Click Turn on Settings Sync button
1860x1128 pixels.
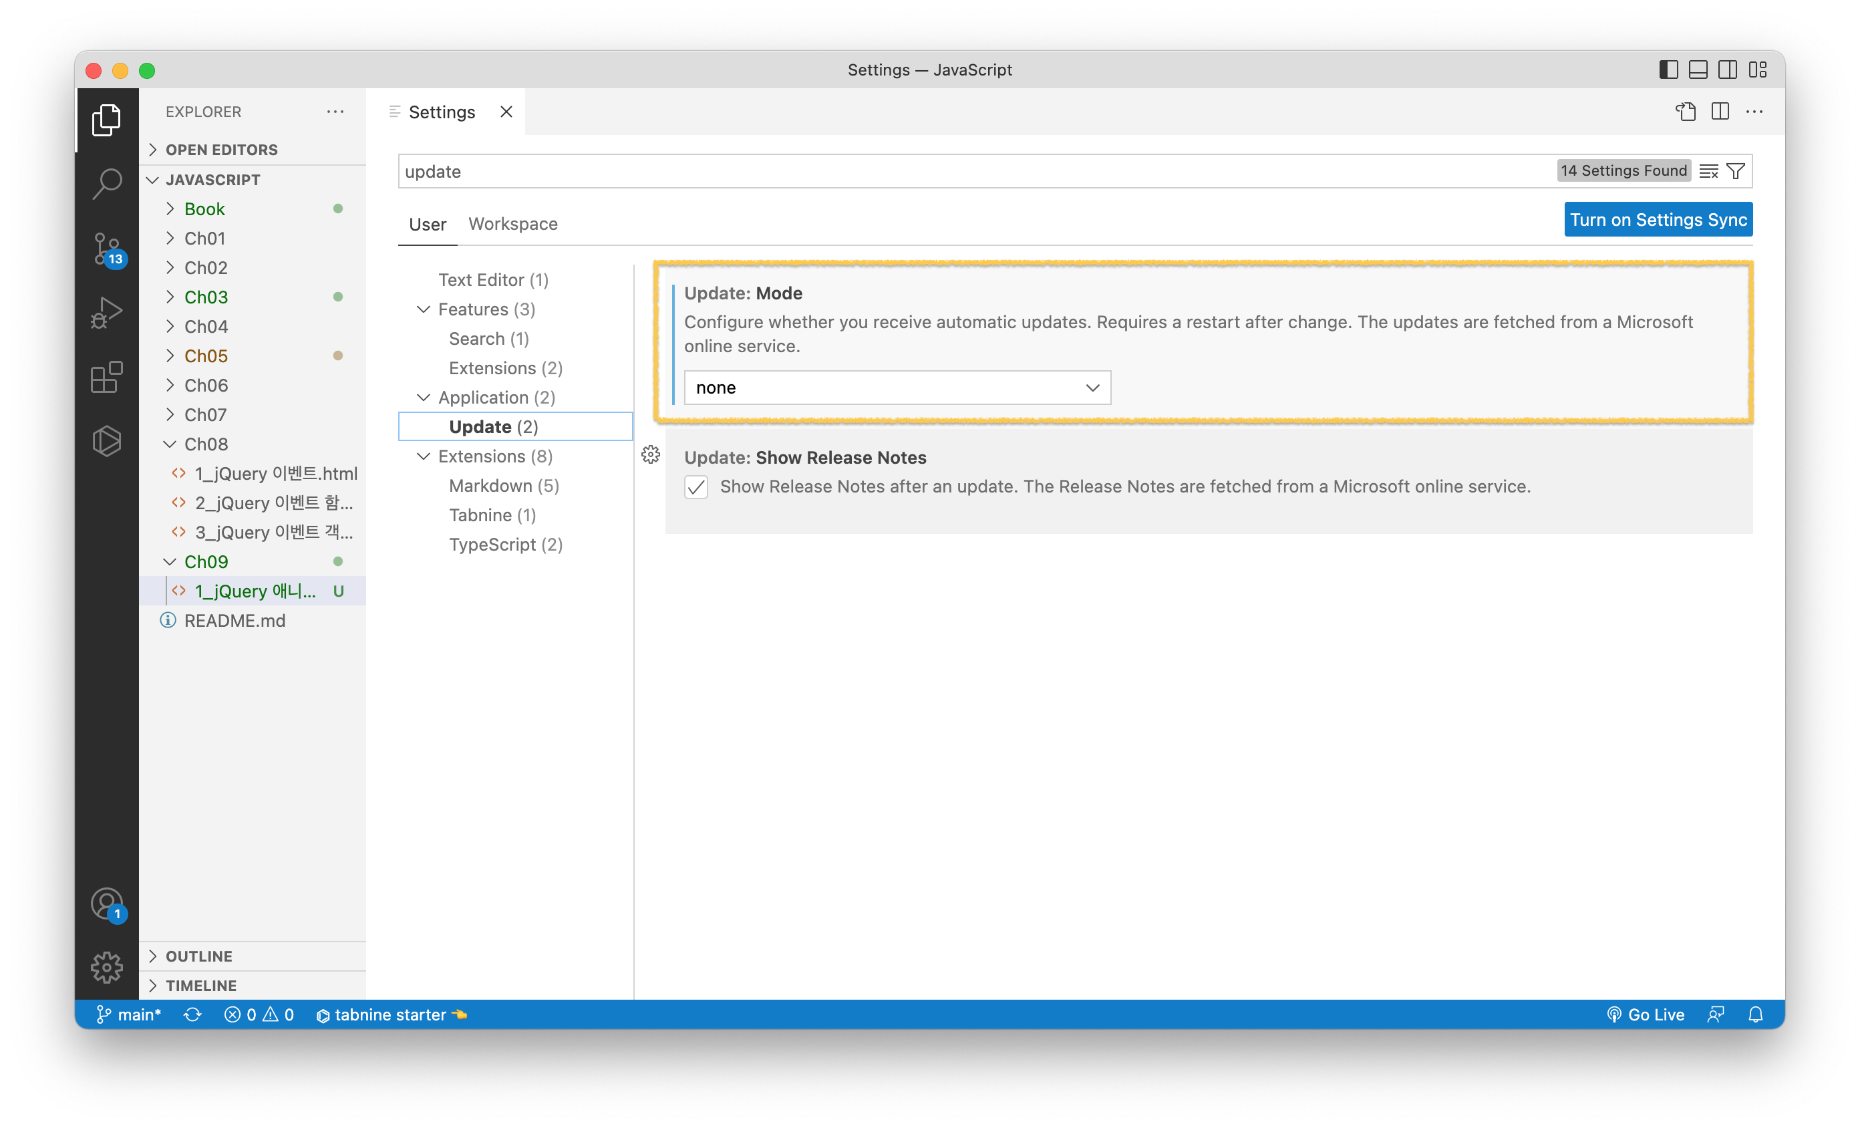pos(1658,220)
